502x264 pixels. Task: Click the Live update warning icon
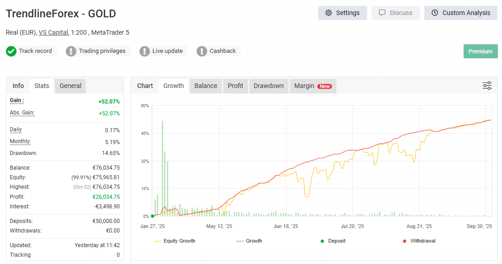(144, 51)
